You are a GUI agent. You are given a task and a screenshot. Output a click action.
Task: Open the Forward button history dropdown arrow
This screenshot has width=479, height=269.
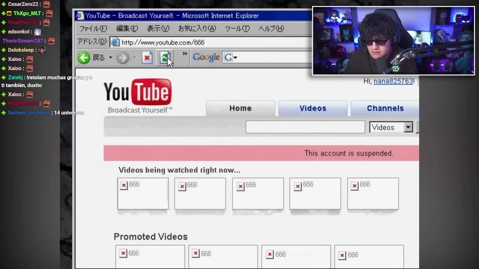[x=135, y=58]
